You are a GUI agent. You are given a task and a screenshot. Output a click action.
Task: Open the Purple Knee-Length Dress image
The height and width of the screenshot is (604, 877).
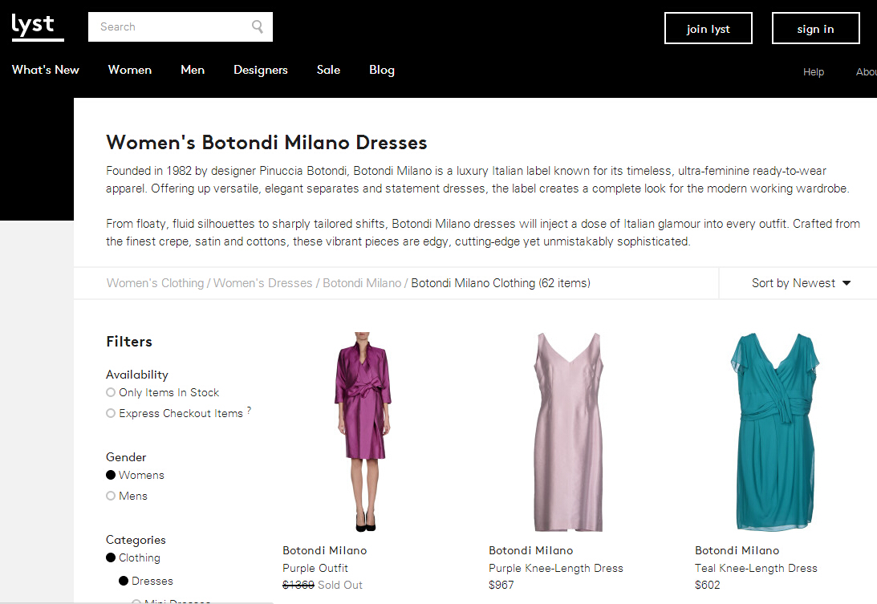tap(569, 432)
